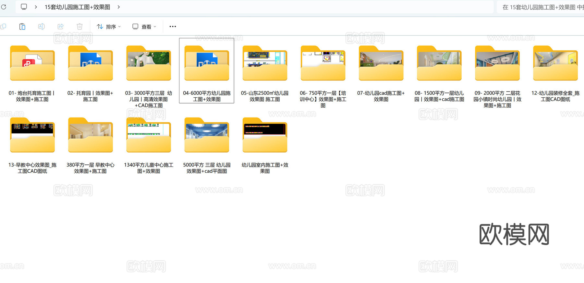Click the search box for this folder
This screenshot has height=283, width=584.
click(541, 7)
